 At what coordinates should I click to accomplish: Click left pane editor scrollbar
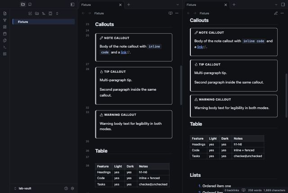pos(181,85)
